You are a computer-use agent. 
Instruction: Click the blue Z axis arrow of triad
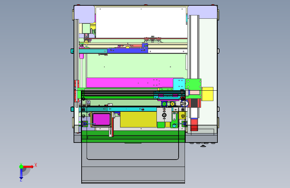(x=21, y=174)
